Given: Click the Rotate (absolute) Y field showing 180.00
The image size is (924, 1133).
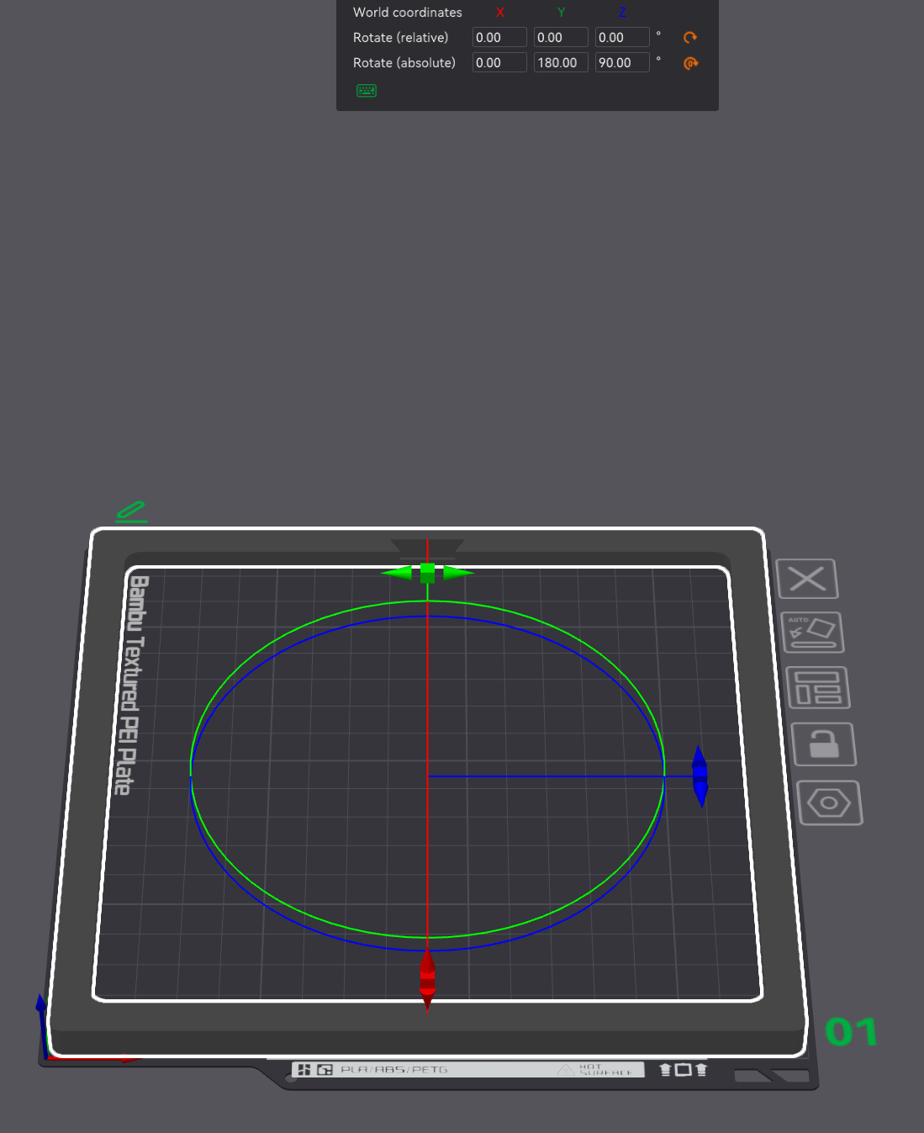Looking at the screenshot, I should click(561, 63).
